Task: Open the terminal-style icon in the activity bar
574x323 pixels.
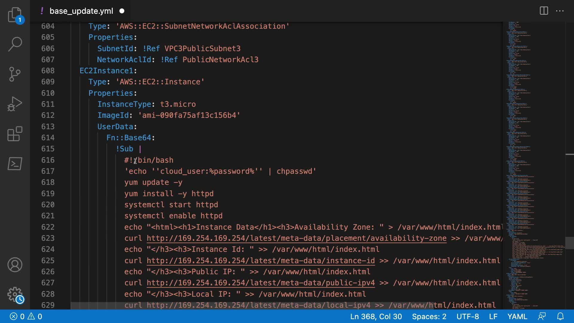Action: click(x=15, y=164)
